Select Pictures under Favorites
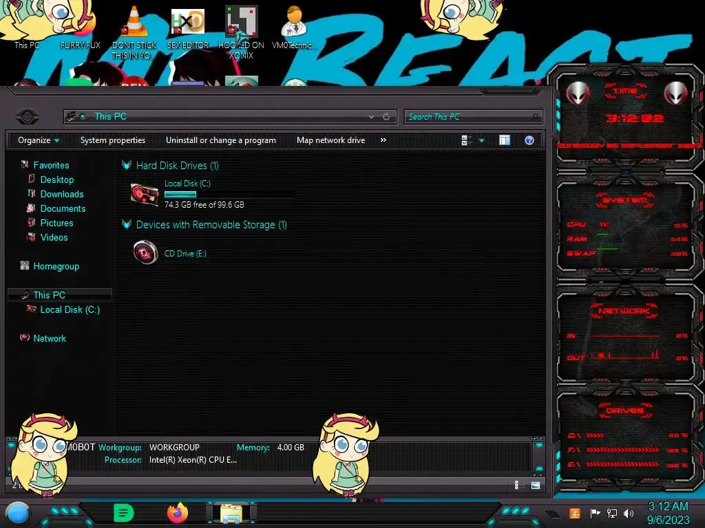Screen dimensions: 705x528 [x=56, y=223]
